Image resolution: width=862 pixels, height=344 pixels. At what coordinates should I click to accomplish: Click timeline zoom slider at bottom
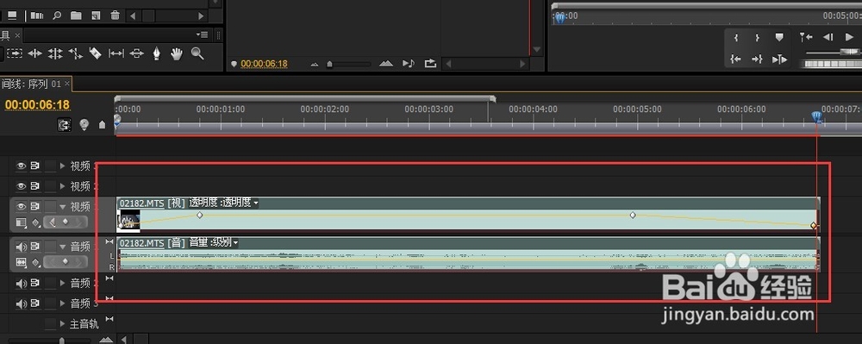(61, 341)
